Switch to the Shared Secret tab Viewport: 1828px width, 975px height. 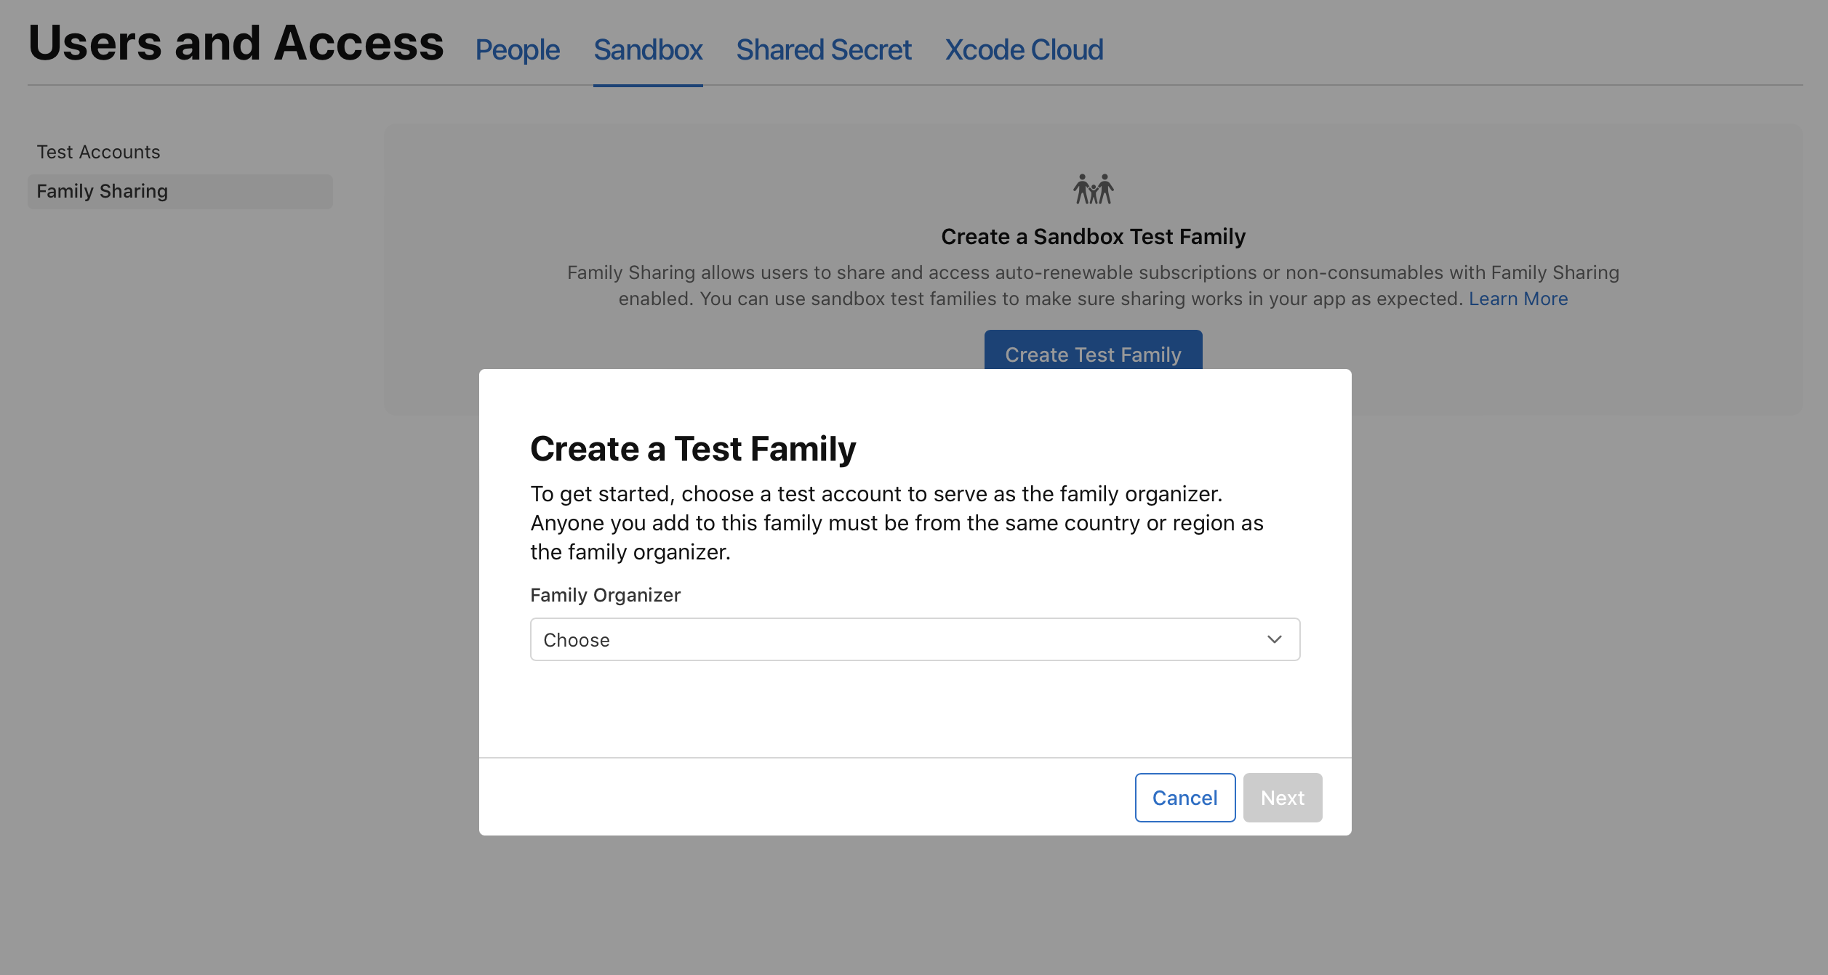823,49
